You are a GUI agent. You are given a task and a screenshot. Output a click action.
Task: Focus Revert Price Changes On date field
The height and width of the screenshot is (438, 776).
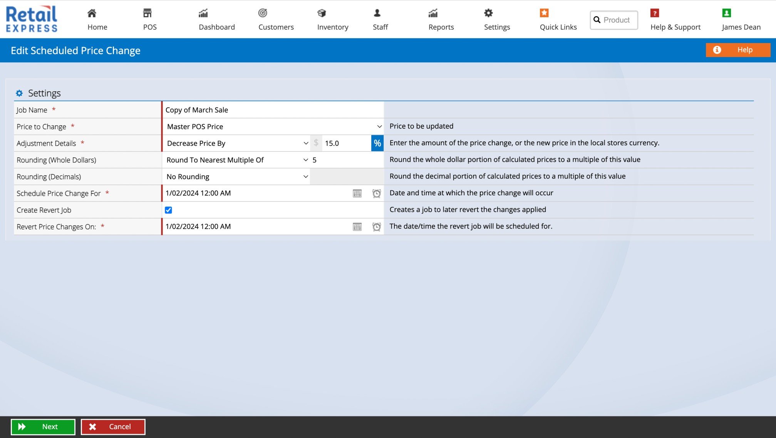tap(256, 227)
